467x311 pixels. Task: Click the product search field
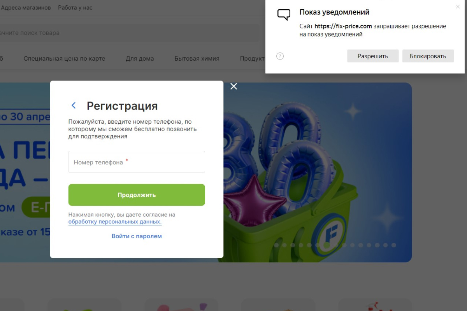click(x=128, y=33)
